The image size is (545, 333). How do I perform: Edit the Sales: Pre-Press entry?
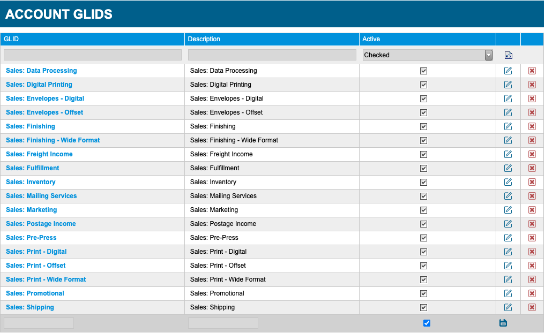tap(508, 238)
